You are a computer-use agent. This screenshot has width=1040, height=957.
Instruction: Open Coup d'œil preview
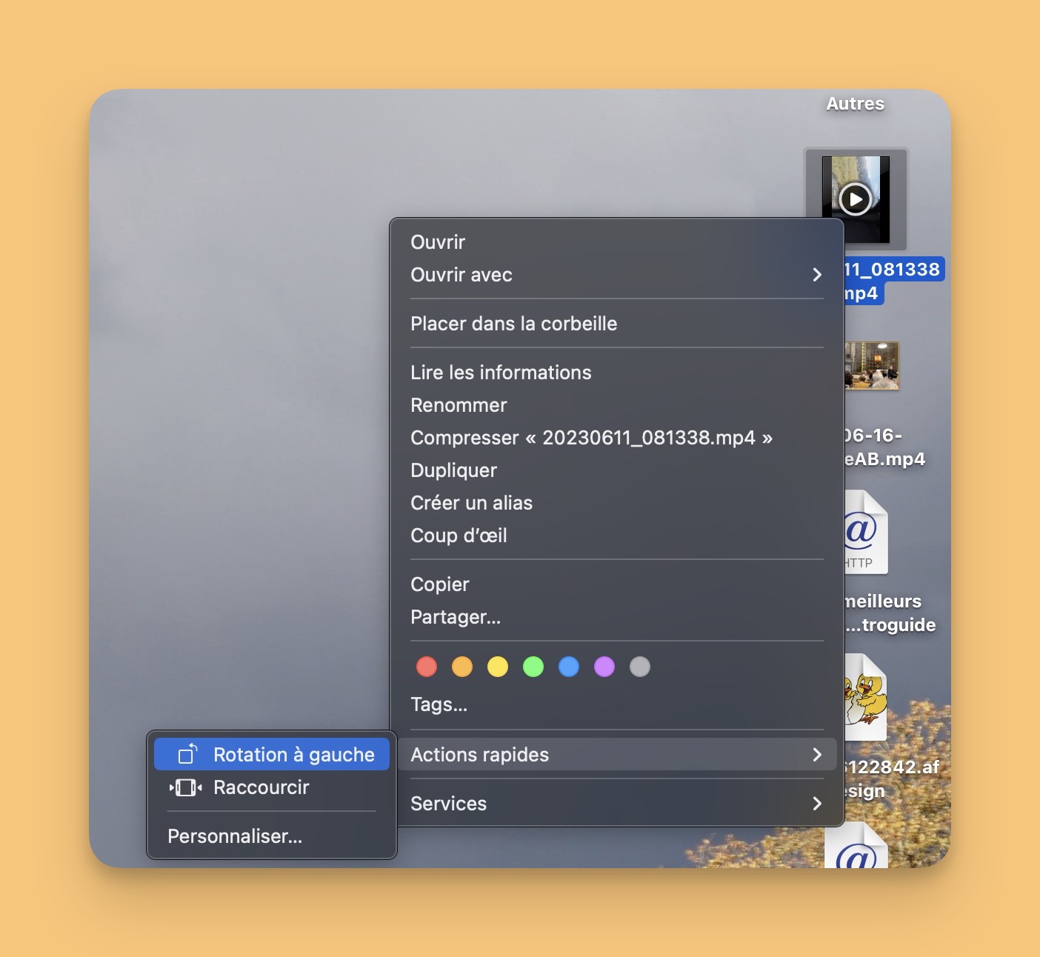[616, 536]
